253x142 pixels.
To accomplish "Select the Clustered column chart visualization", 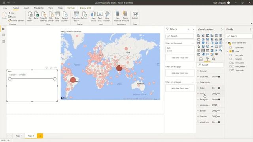I will pyautogui.click(x=212, y=35).
